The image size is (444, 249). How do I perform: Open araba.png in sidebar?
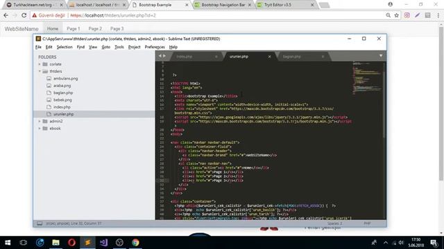[62, 86]
